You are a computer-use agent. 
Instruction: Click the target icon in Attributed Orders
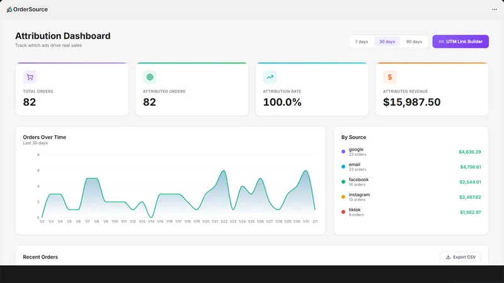(150, 77)
